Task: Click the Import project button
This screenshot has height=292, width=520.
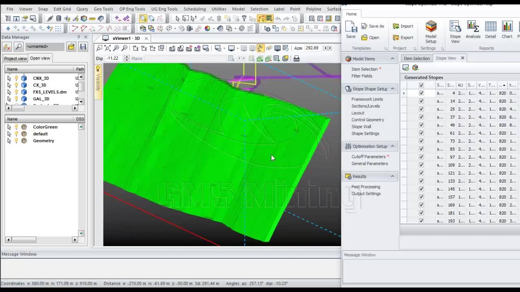Action: click(x=403, y=26)
